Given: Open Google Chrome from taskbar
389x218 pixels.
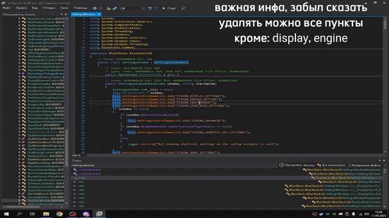Looking at the screenshot, I should [x=60, y=214].
